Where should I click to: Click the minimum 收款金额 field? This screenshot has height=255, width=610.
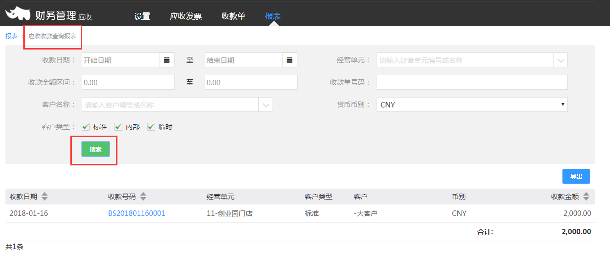tap(128, 82)
